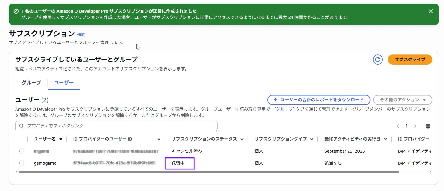Click the 該当なし activity cell
Viewport: 444px width, 191px height.
[x=333, y=163]
